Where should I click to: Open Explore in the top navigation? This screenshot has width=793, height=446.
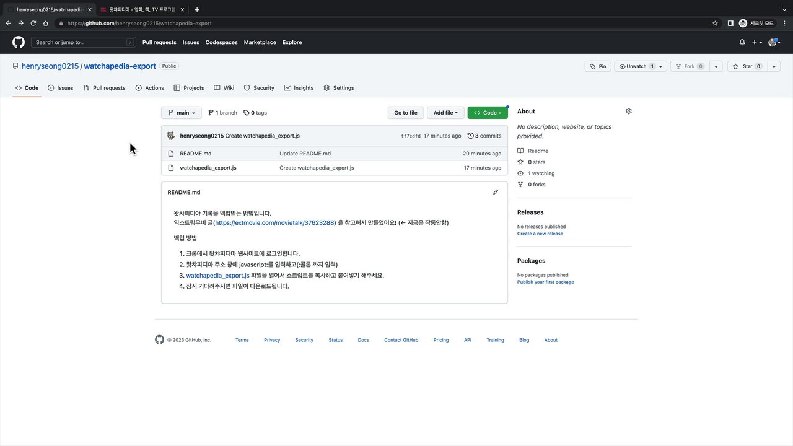pyautogui.click(x=292, y=42)
